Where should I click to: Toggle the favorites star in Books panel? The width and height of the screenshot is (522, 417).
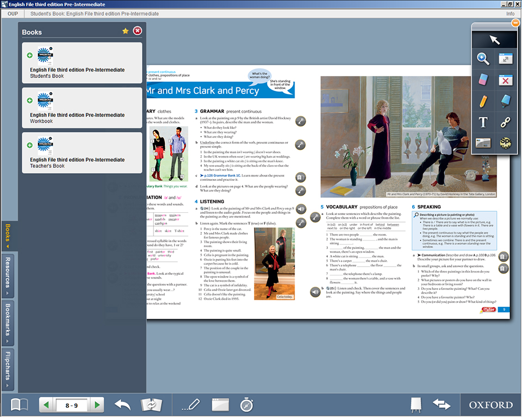point(126,31)
